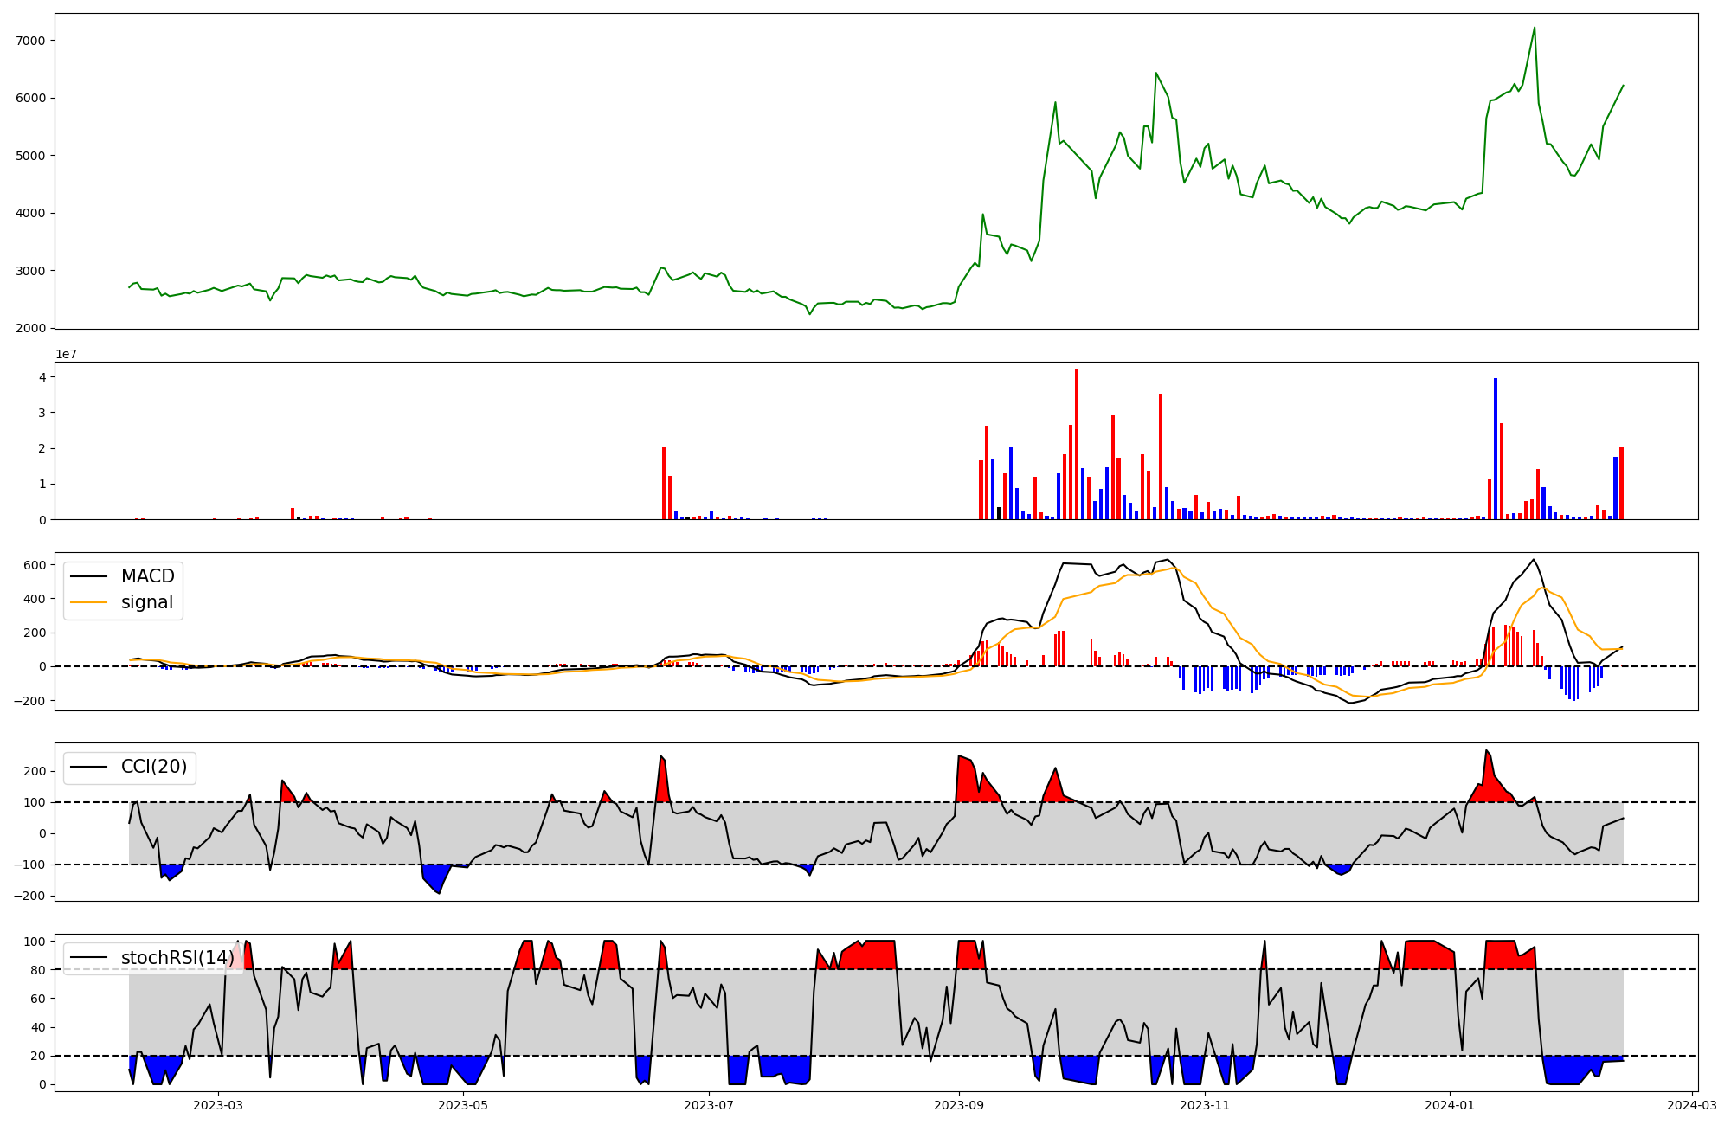Click the 7000 price axis tick label
Image resolution: width=1731 pixels, height=1125 pixels.
pos(32,41)
